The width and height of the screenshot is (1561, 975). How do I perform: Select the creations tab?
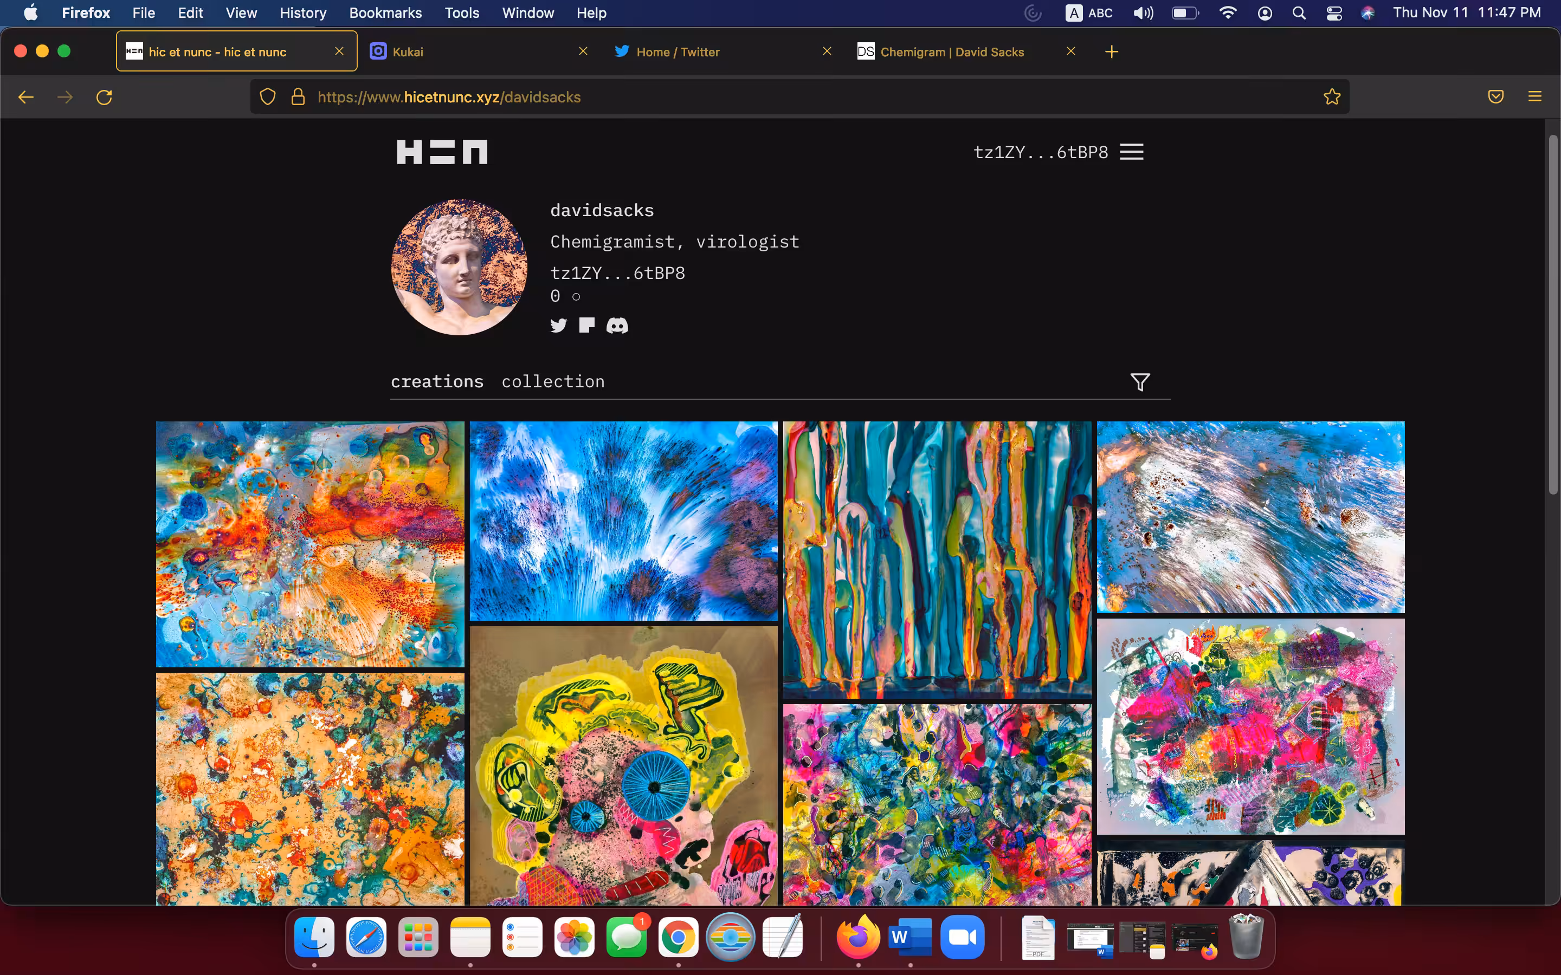pyautogui.click(x=437, y=382)
